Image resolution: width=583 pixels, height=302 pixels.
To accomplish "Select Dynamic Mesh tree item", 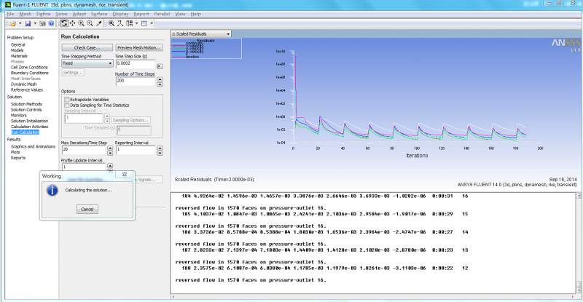I will click(x=24, y=84).
